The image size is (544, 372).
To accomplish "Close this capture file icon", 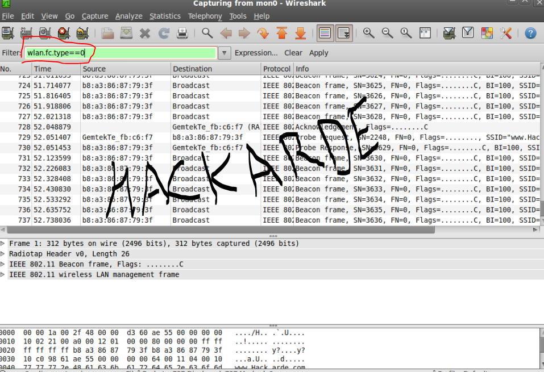I will tap(145, 33).
